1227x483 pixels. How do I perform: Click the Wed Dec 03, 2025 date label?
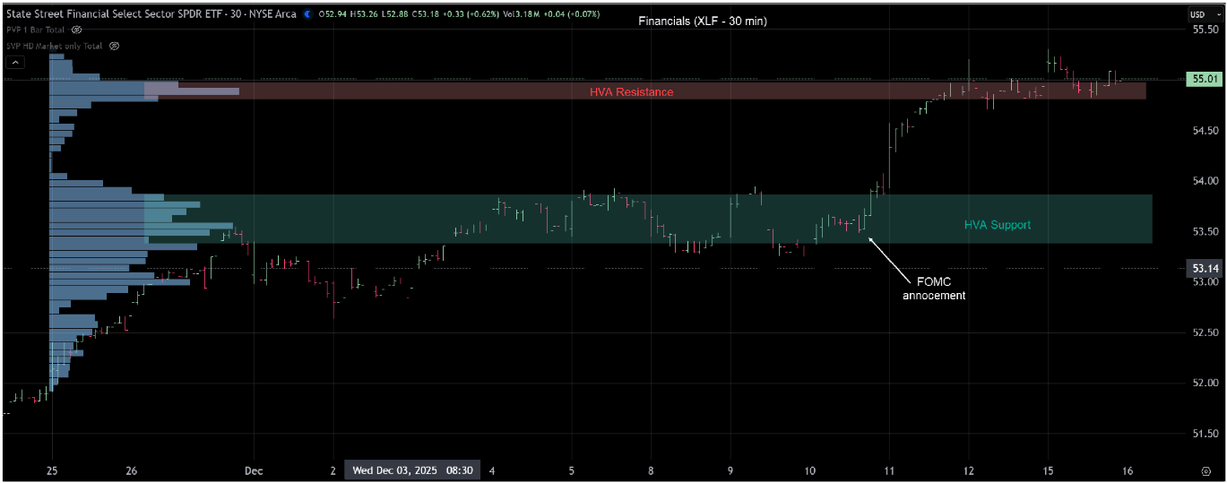(x=412, y=470)
